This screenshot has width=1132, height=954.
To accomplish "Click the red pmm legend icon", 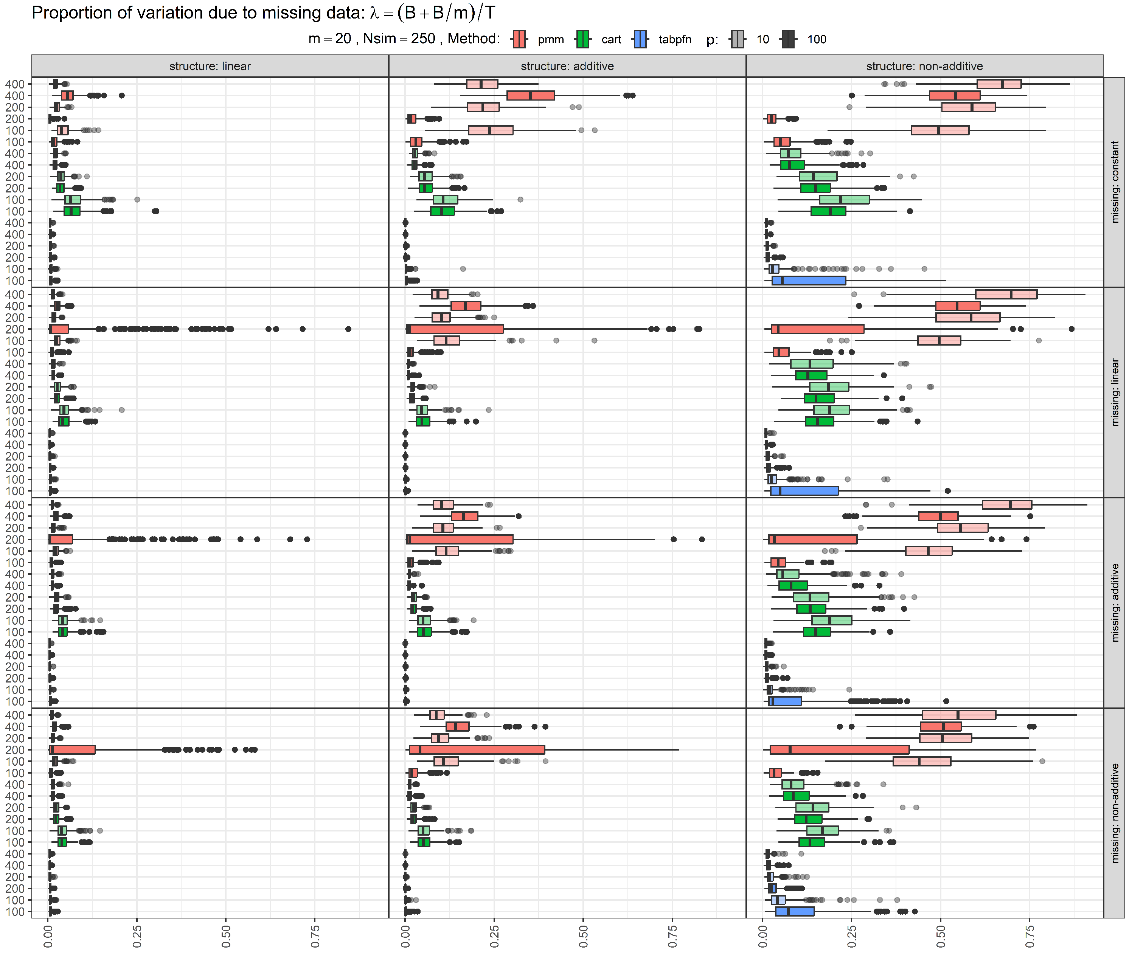I will pyautogui.click(x=519, y=39).
